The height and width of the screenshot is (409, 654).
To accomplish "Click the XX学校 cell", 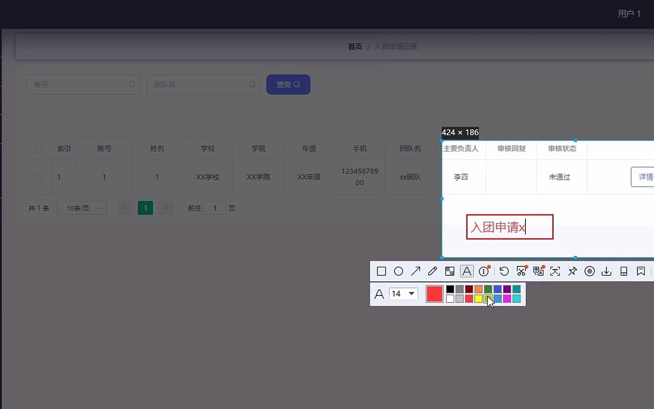I will [208, 177].
